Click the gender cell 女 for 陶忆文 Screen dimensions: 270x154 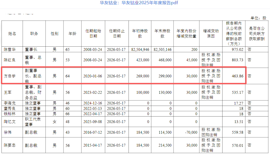pyautogui.click(x=54, y=122)
